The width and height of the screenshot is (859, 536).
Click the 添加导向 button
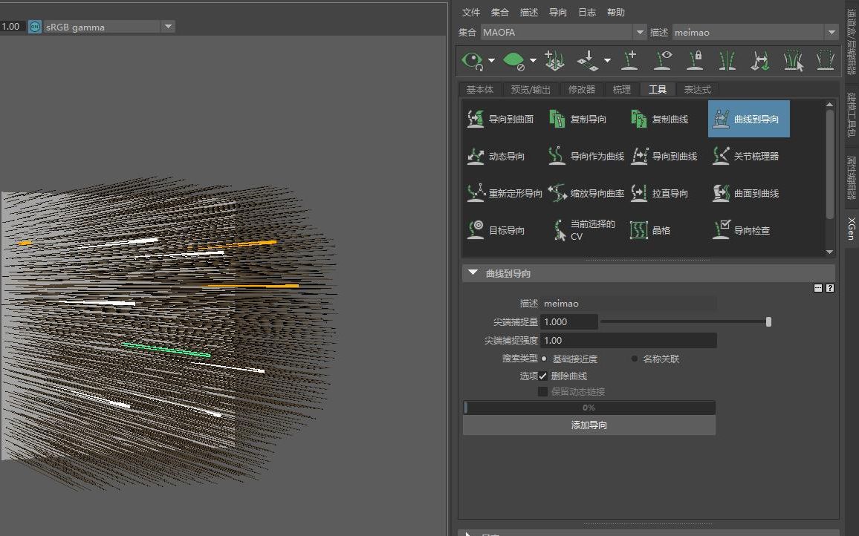(x=589, y=425)
